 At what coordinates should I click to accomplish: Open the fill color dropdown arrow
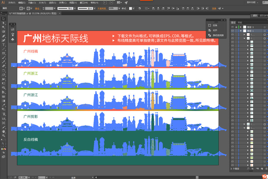[24, 8]
